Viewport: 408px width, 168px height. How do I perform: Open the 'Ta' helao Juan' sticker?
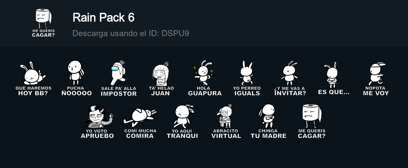tap(161, 78)
